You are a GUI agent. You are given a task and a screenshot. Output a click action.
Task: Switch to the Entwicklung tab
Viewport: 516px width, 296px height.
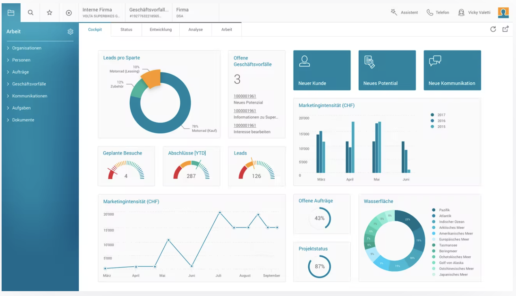coord(160,29)
